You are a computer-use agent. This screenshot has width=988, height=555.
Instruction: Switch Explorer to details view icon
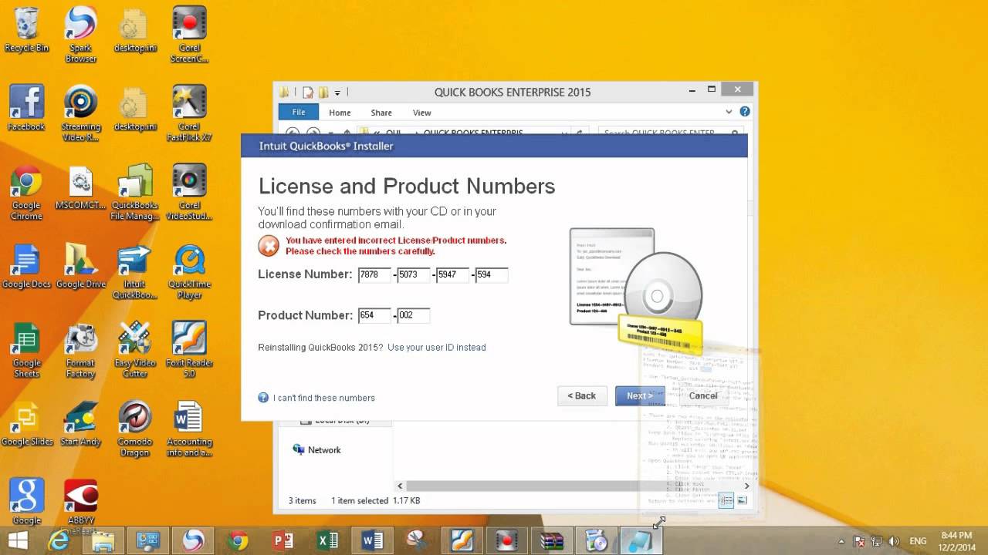click(x=726, y=501)
